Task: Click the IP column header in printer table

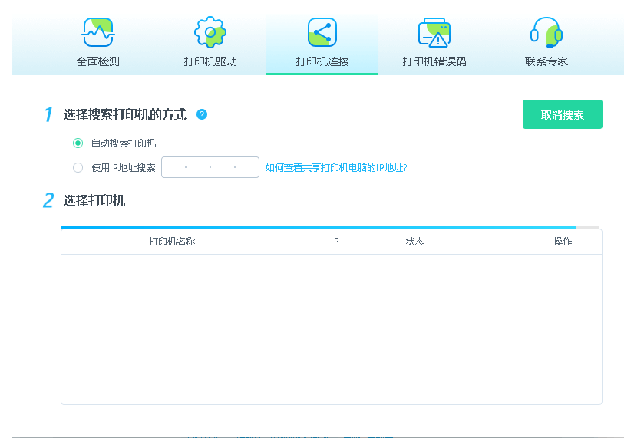Action: 335,242
